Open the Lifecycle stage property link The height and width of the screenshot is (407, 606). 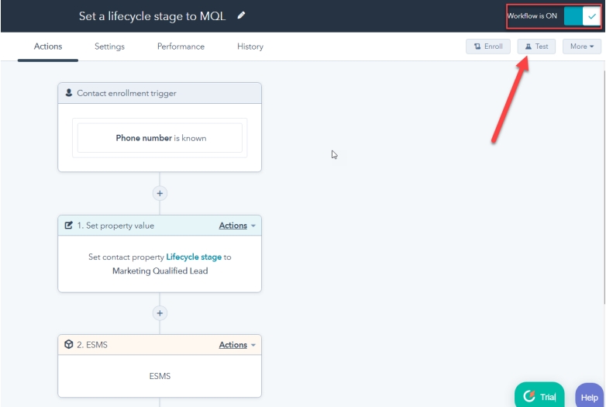click(x=194, y=257)
